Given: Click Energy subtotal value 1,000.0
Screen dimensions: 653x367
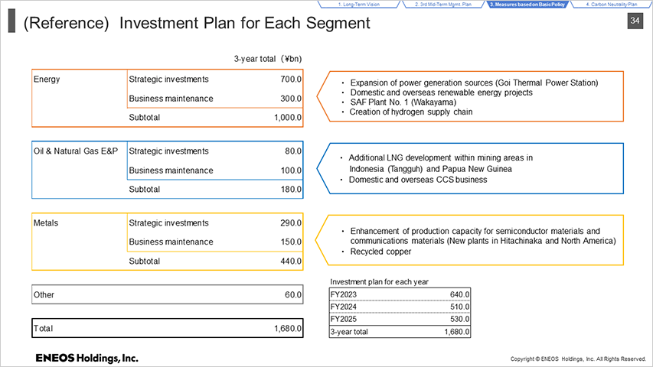Looking at the screenshot, I should click(288, 117).
